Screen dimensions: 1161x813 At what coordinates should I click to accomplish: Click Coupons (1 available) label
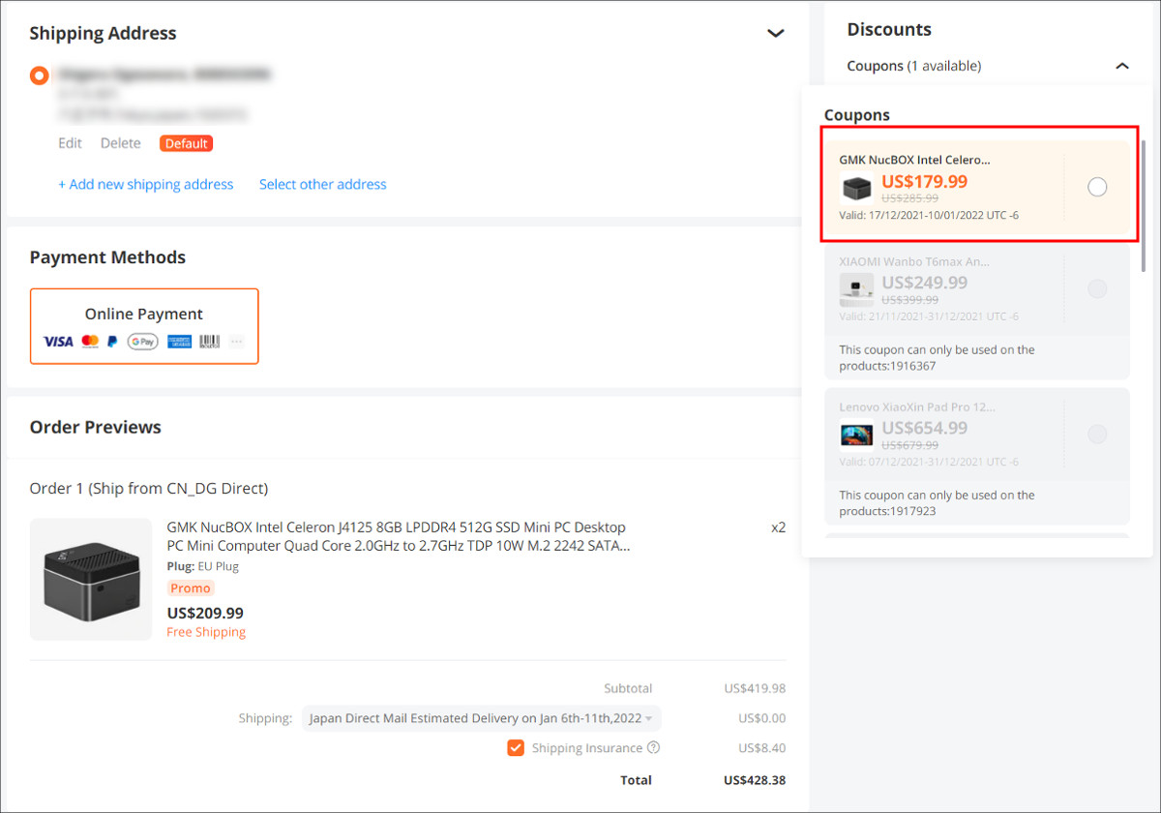(914, 66)
